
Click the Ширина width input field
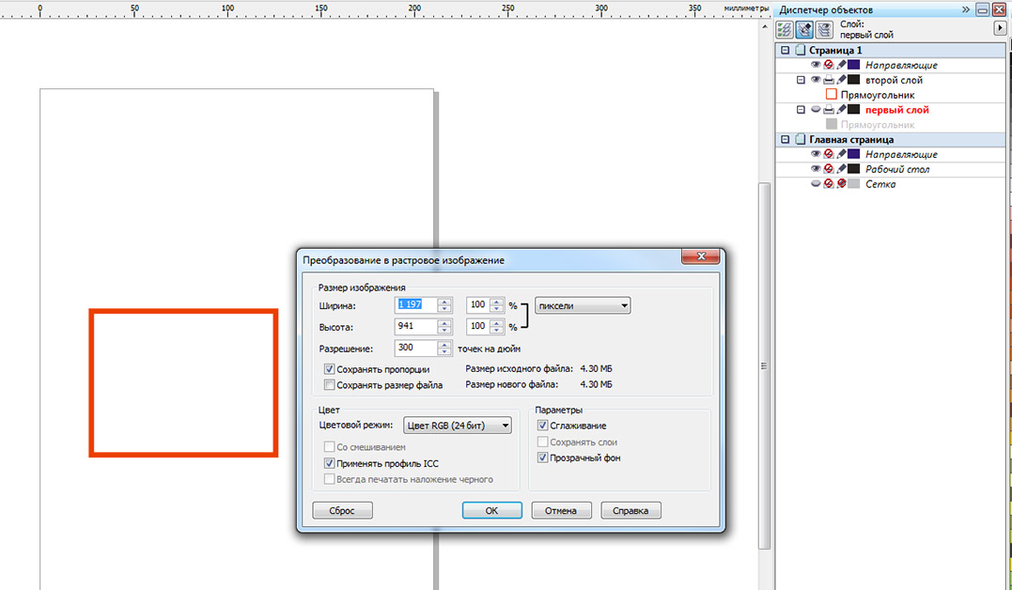pyautogui.click(x=416, y=305)
